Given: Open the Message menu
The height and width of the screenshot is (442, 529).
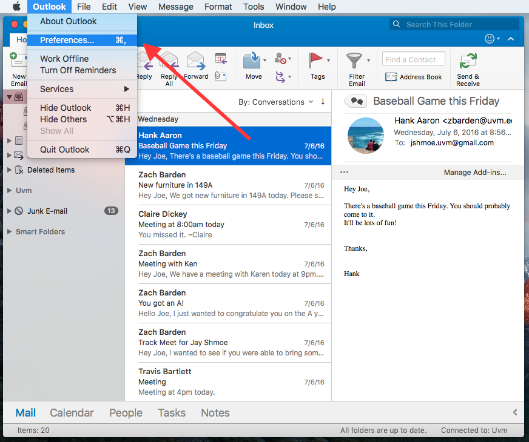Looking at the screenshot, I should pyautogui.click(x=176, y=7).
